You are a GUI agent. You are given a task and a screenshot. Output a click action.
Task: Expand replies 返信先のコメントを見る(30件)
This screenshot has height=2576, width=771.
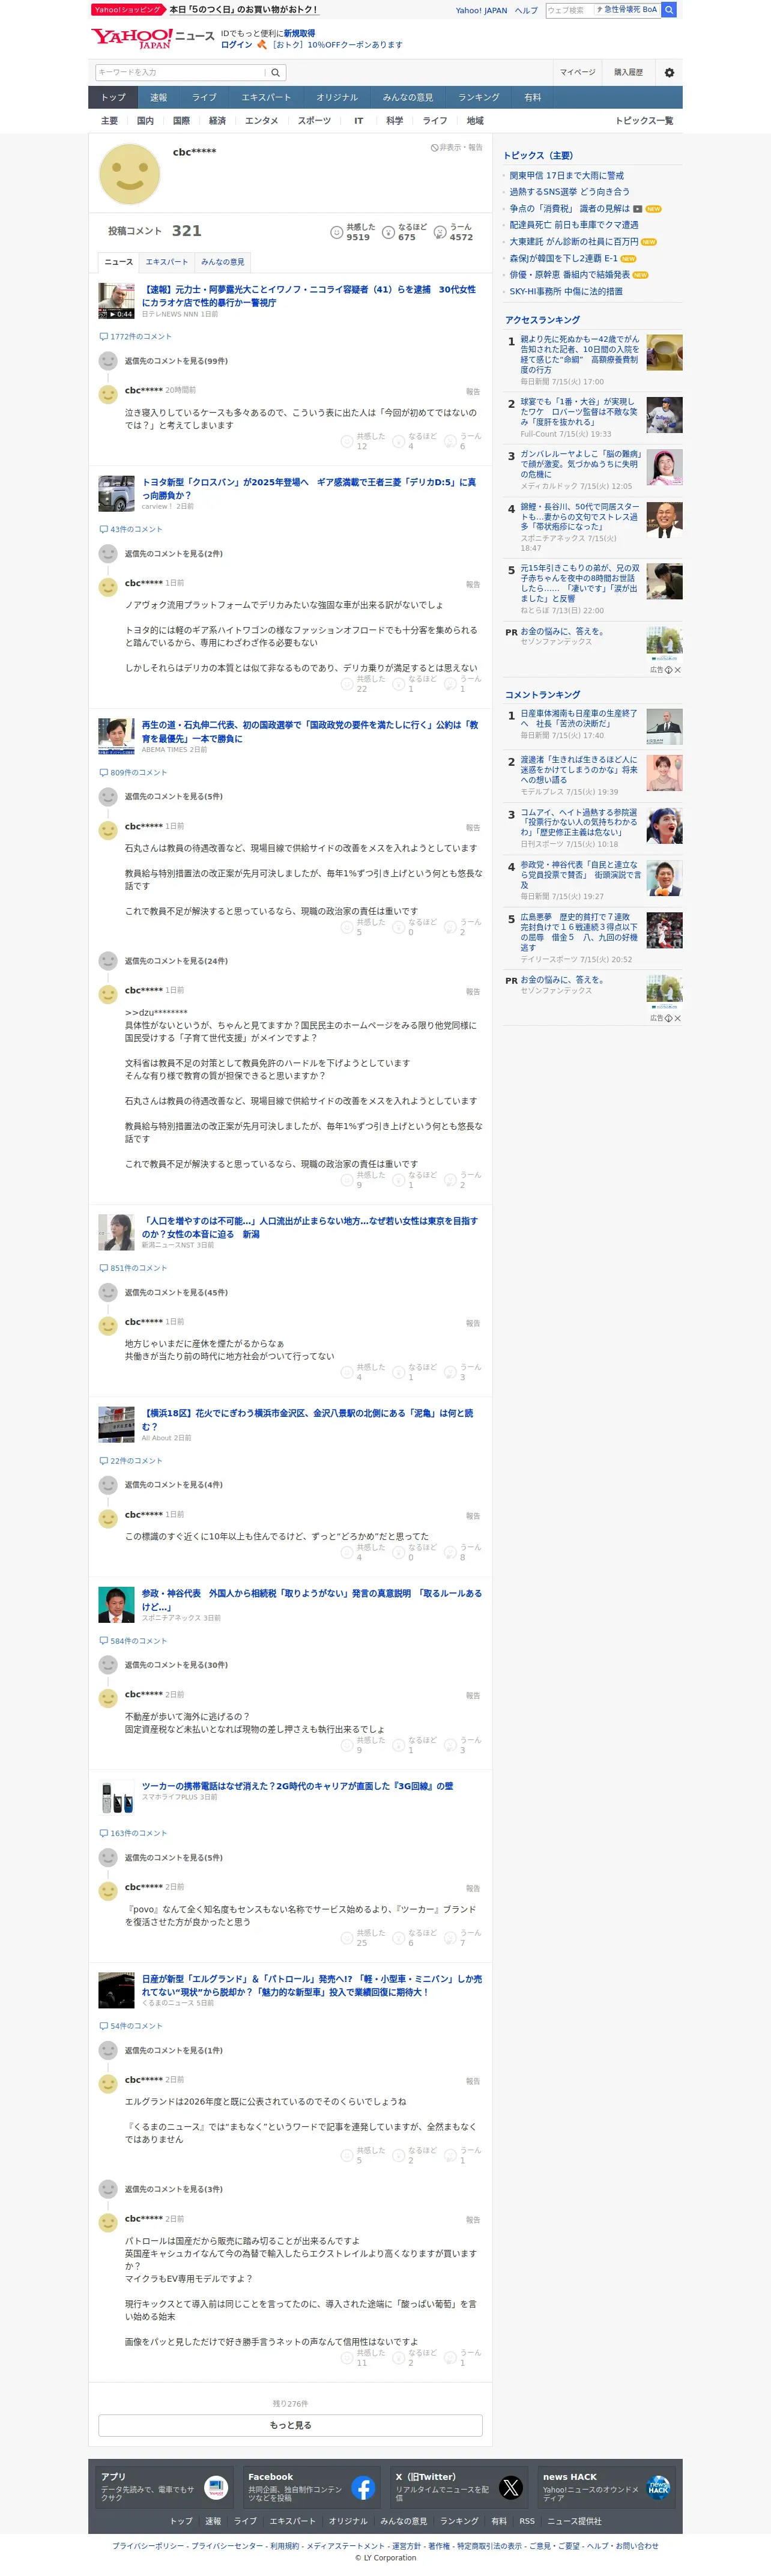[176, 1665]
